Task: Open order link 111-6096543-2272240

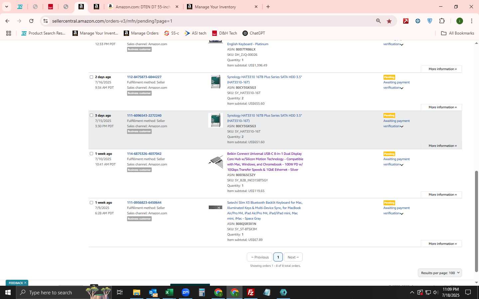Action: pos(144,116)
